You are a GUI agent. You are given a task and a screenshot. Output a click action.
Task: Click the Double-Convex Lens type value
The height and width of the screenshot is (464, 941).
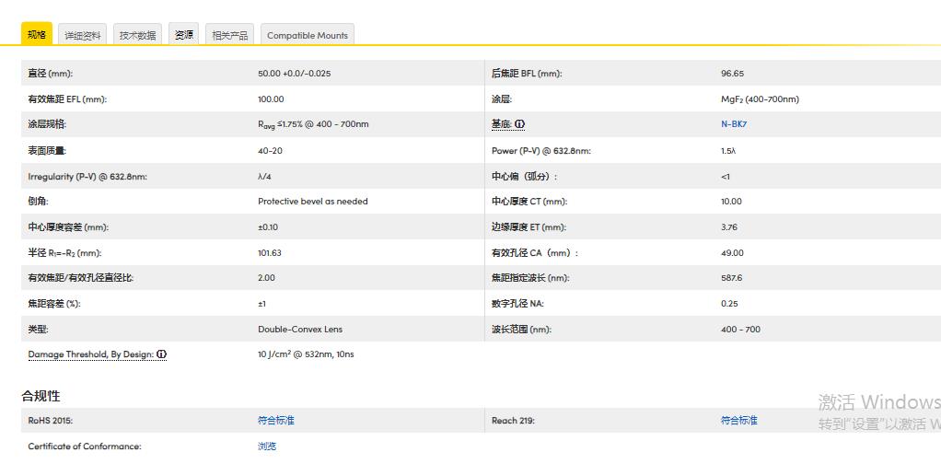point(300,330)
